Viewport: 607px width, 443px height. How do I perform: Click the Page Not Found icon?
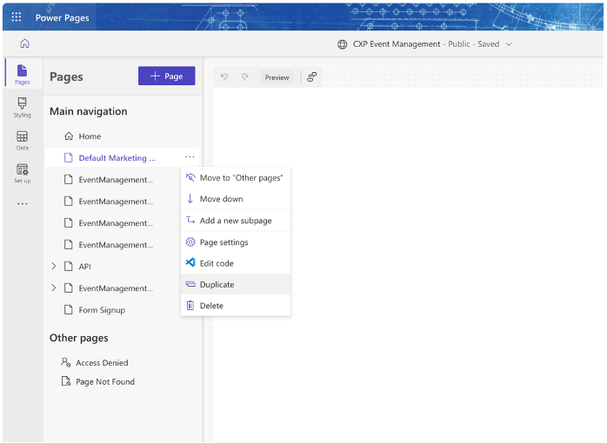point(66,381)
